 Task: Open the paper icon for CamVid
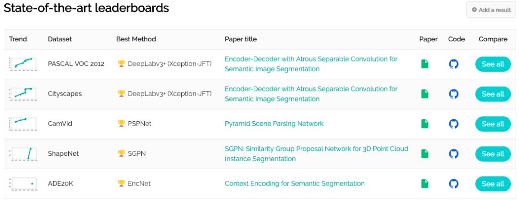point(425,124)
